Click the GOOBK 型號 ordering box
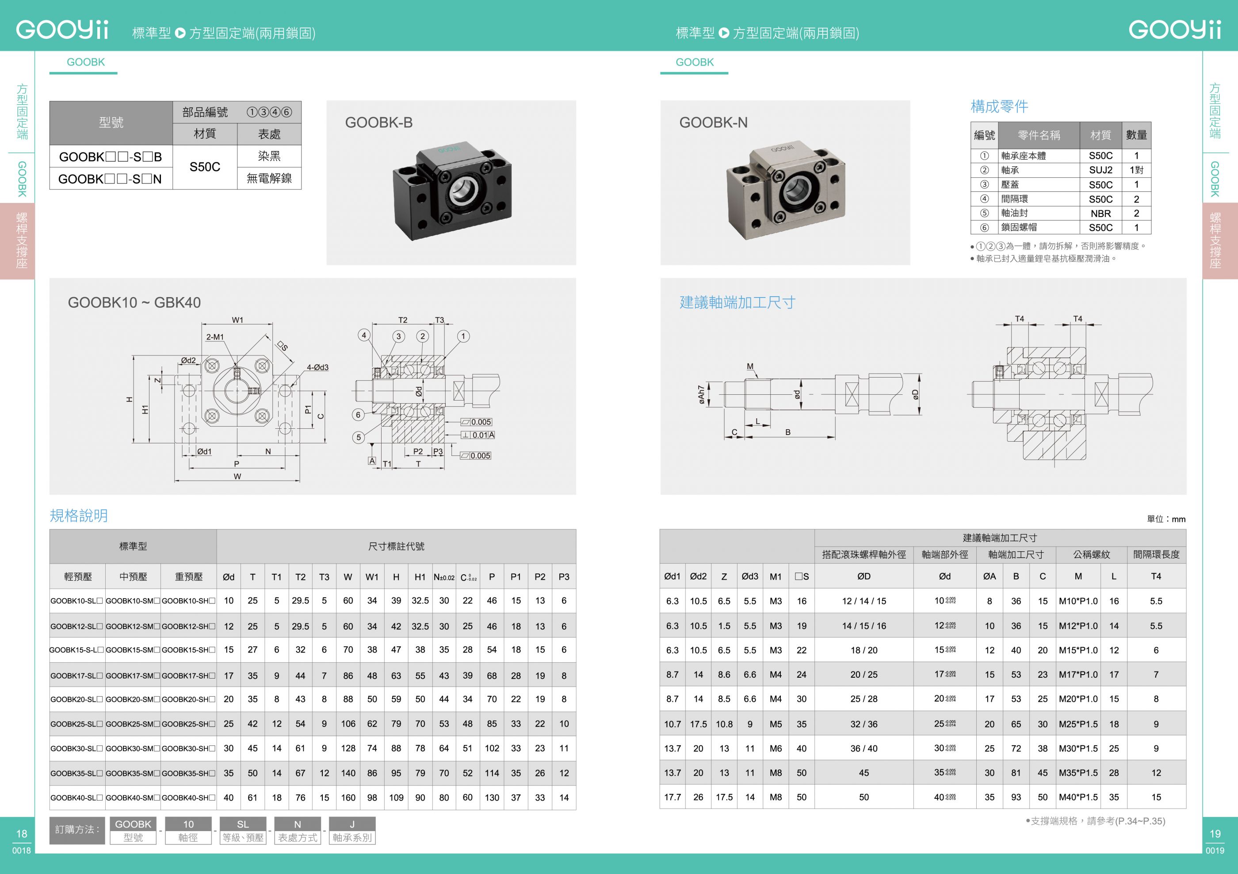The image size is (1238, 874). tap(133, 830)
